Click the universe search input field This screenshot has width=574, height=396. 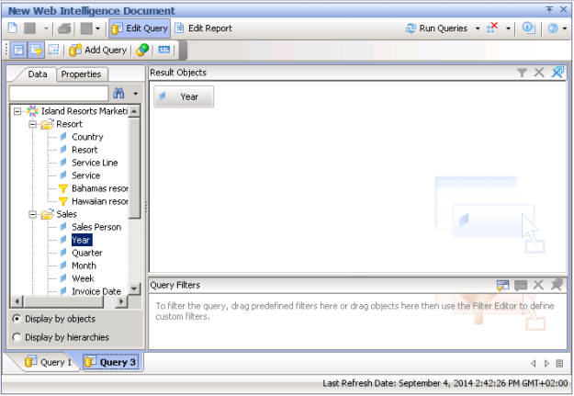[59, 93]
